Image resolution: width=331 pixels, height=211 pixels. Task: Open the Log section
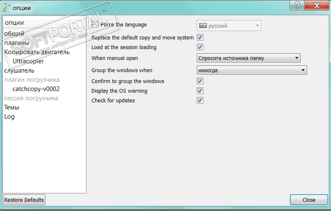(x=44, y=117)
